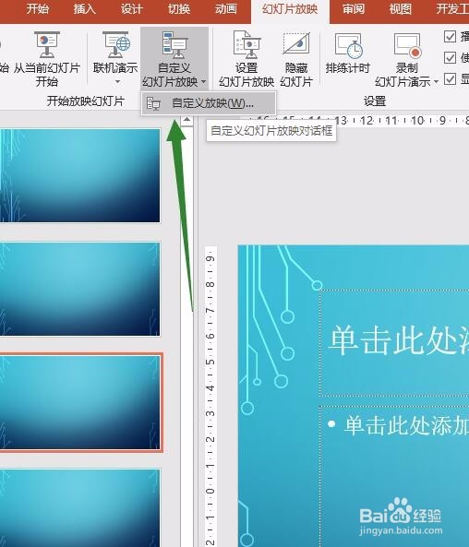The width and height of the screenshot is (469, 547).
Task: Switch to the 视图 tab
Action: [400, 9]
